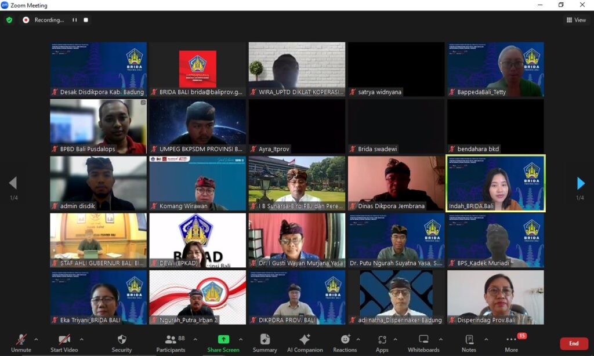Image resolution: width=594 pixels, height=356 pixels.
Task: Open Reactions emoji picker
Action: (345, 343)
